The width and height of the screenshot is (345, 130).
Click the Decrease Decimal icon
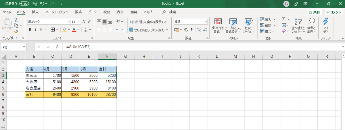(x=205, y=30)
